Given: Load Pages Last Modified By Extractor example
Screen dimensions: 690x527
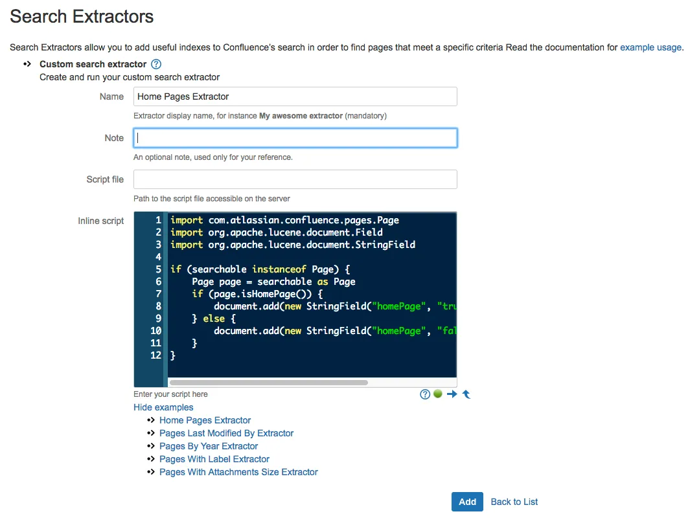Looking at the screenshot, I should coord(226,433).
